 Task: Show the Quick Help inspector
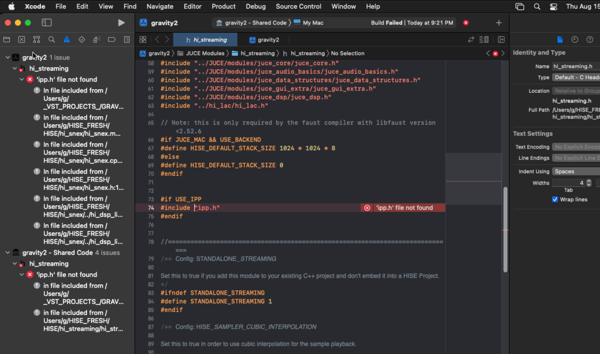click(590, 40)
